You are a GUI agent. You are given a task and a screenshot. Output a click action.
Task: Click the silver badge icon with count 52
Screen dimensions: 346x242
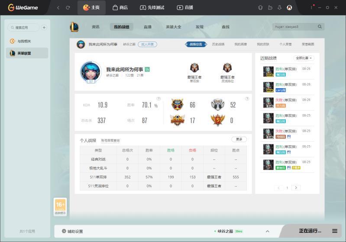click(217, 105)
